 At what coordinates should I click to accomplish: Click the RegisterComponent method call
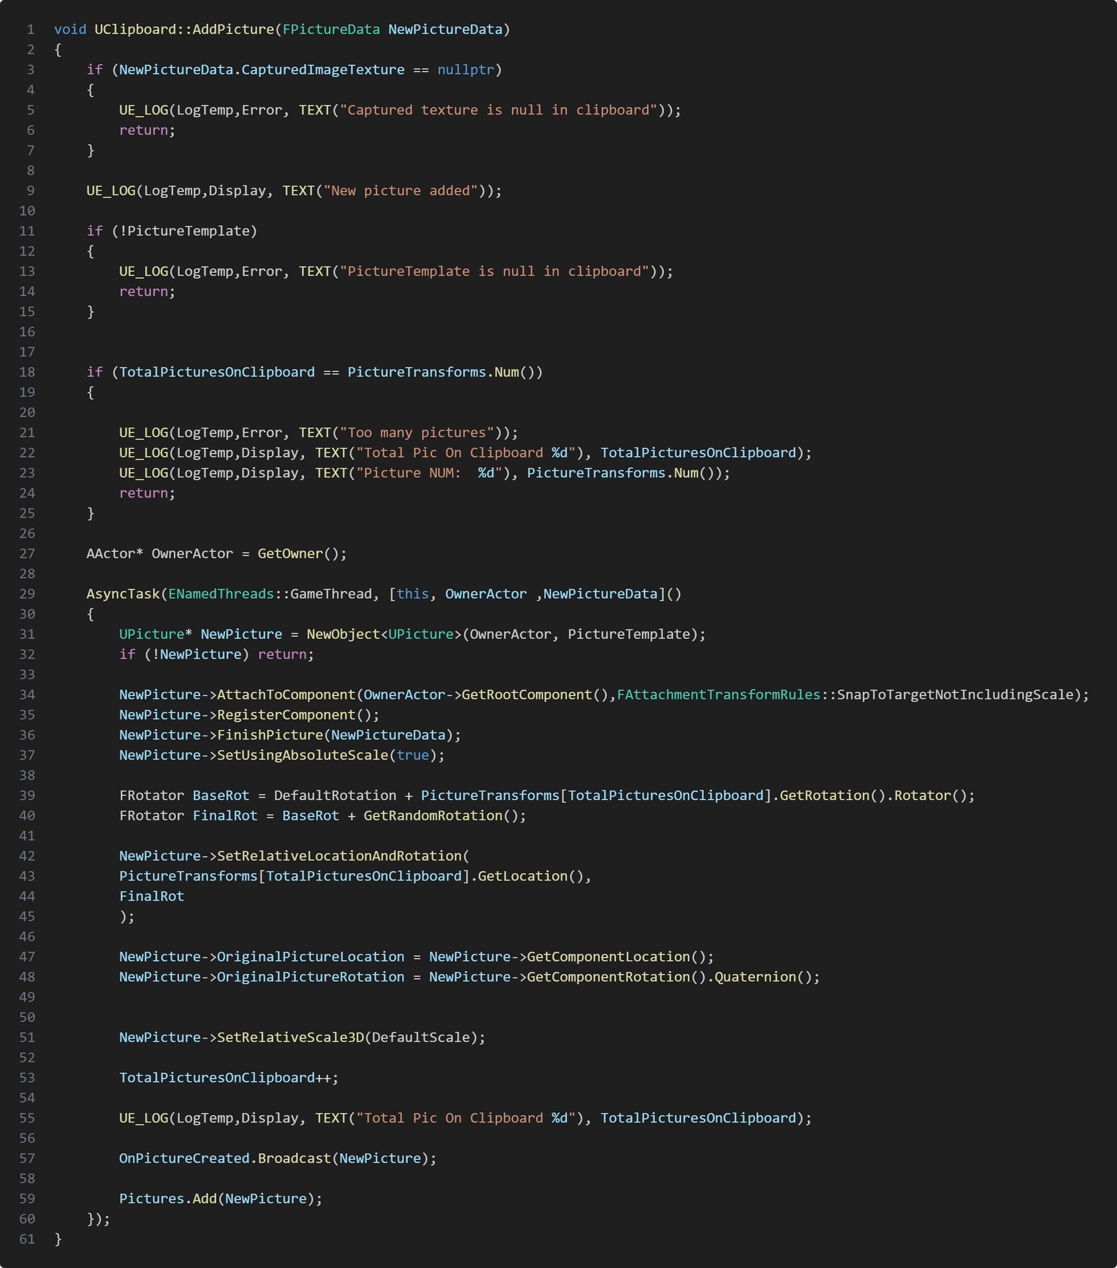[286, 715]
